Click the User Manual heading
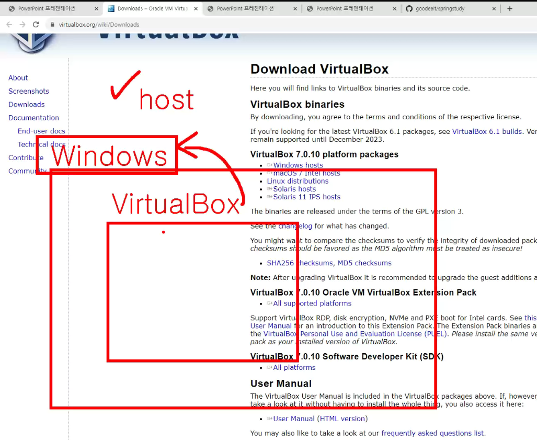This screenshot has width=537, height=440. point(281,383)
